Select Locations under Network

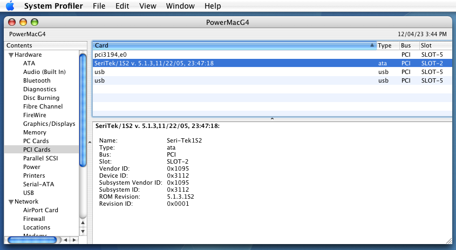point(37,227)
